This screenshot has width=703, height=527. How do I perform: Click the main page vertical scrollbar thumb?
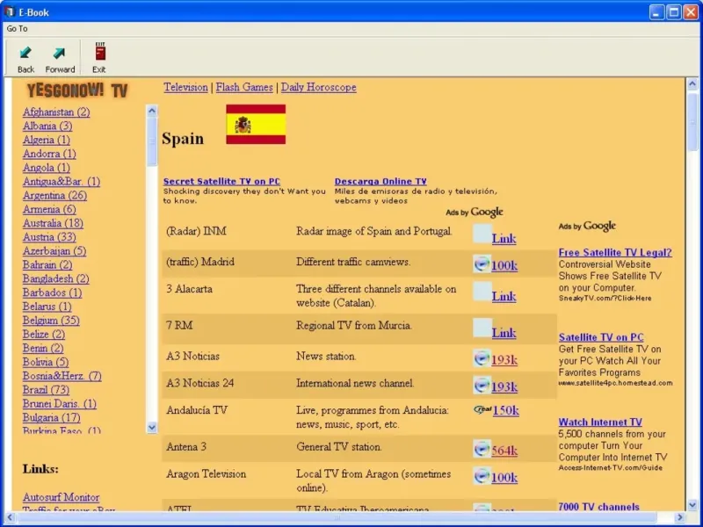pos(692,121)
